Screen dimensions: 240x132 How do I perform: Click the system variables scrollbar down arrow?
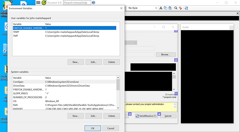(x=118, y=108)
